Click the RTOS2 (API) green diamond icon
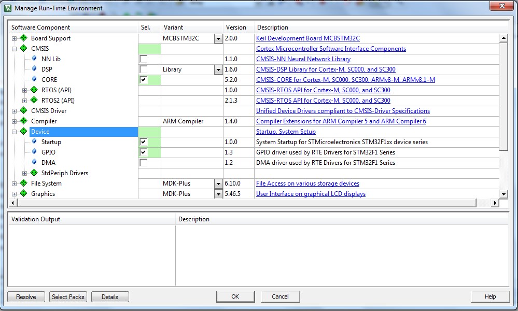The width and height of the screenshot is (518, 311). pyautogui.click(x=34, y=100)
